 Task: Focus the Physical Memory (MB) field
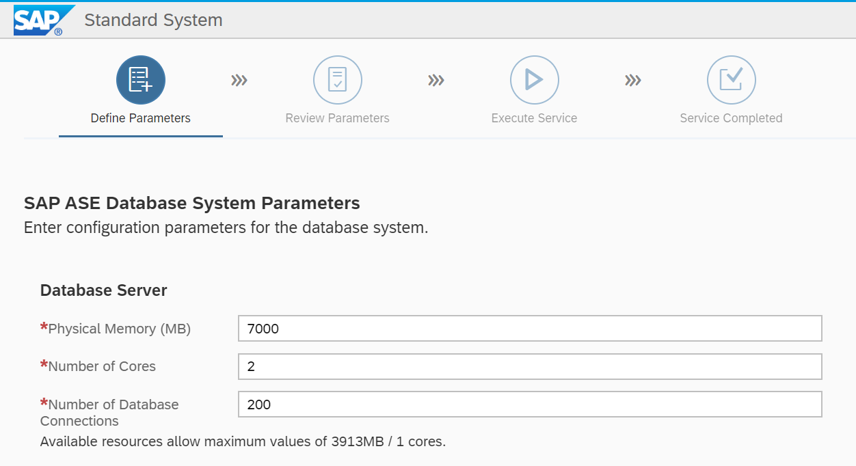[x=530, y=329]
